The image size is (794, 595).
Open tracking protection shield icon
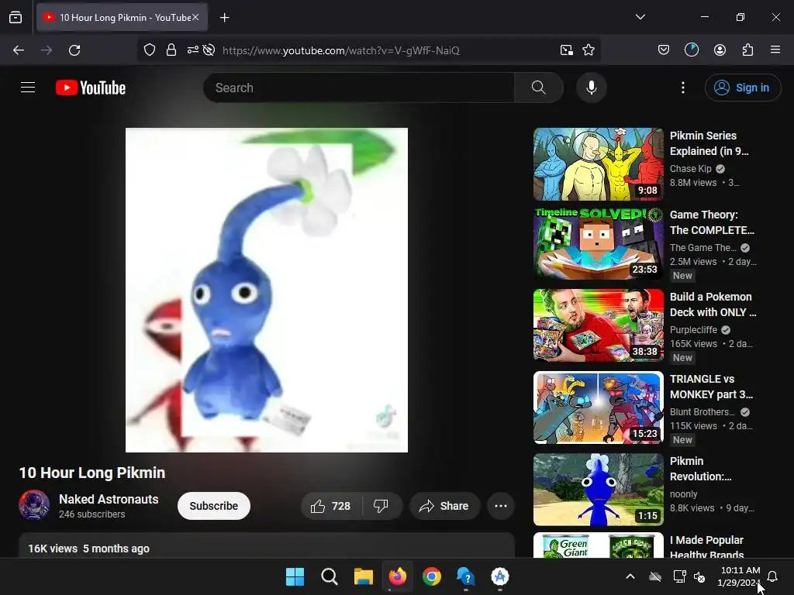150,50
